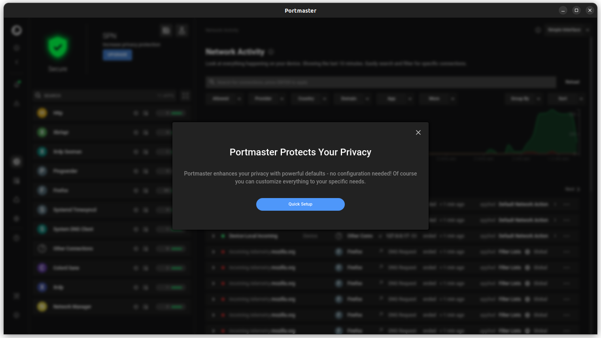The image size is (601, 338).
Task: Open the user account icon above the app list
Action: point(182,30)
